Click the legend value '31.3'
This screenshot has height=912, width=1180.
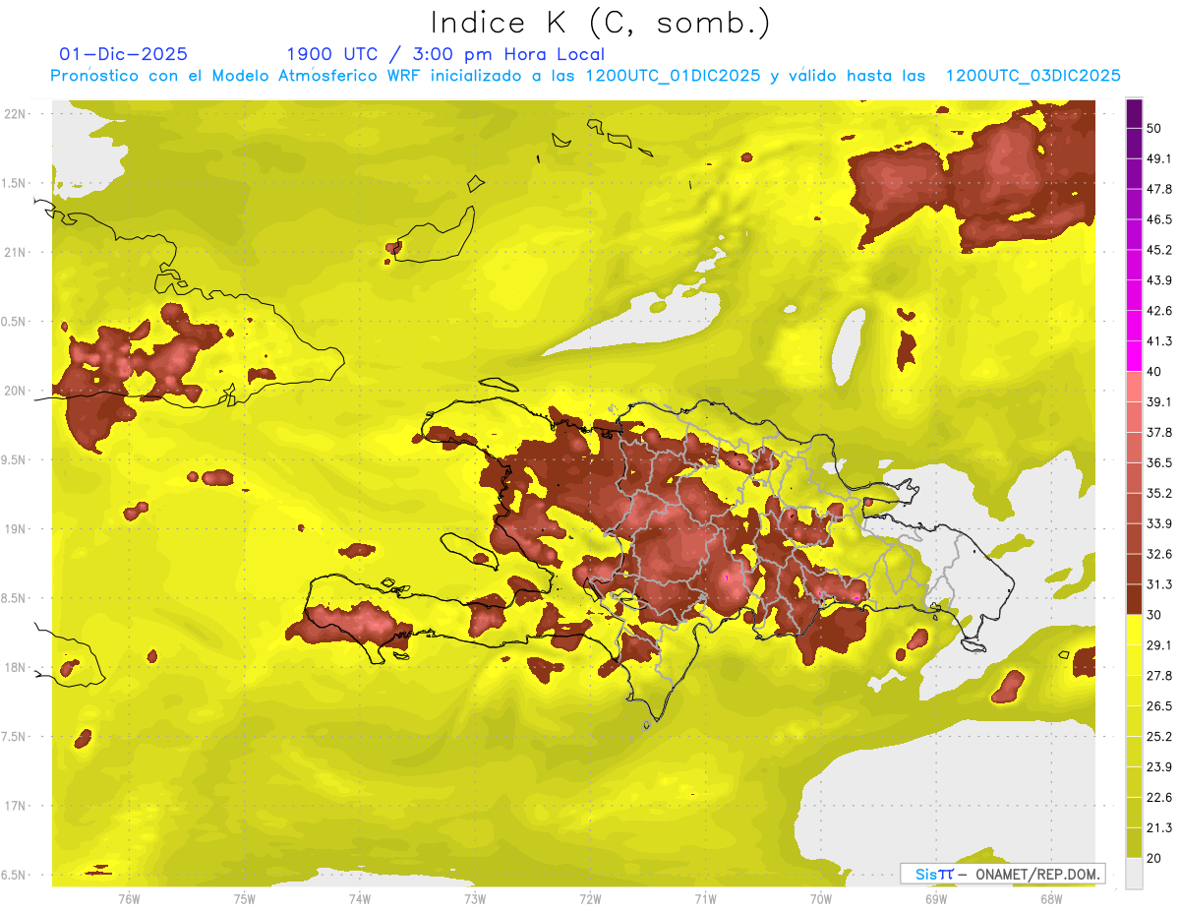pyautogui.click(x=1160, y=584)
